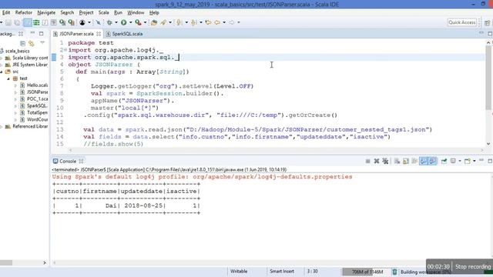Screen dimensions: 493x277
Task: Open the Run button dropdown arrow
Action: (x=130, y=22)
